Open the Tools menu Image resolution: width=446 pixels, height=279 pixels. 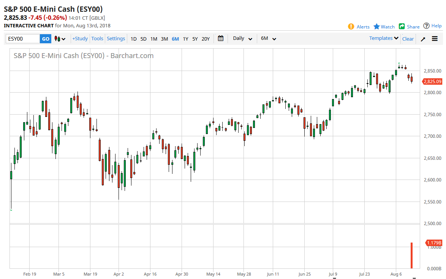tap(97, 38)
